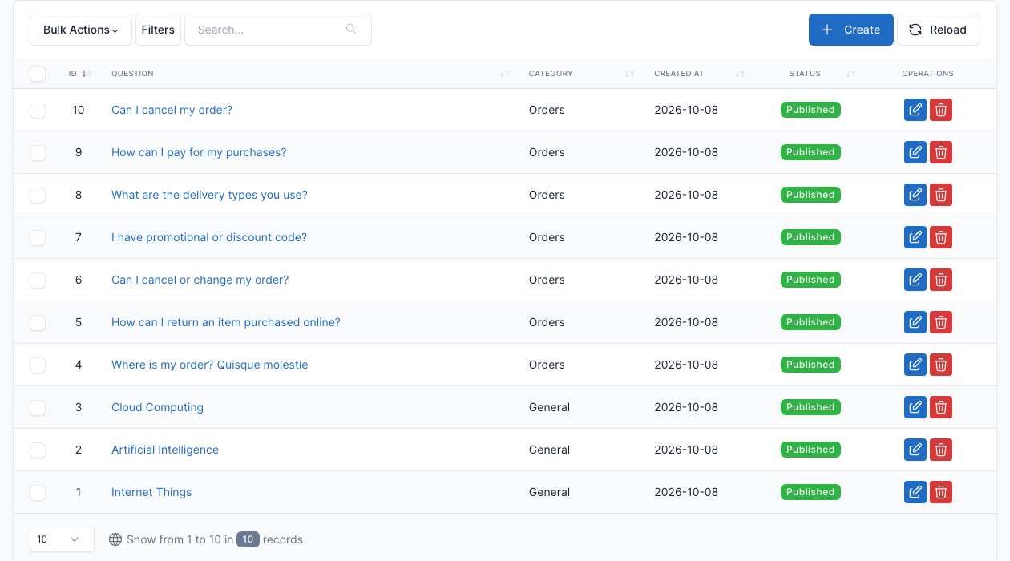This screenshot has height=561, width=1010.
Task: Delete the promotional or discount code FAQ
Action: tap(941, 237)
